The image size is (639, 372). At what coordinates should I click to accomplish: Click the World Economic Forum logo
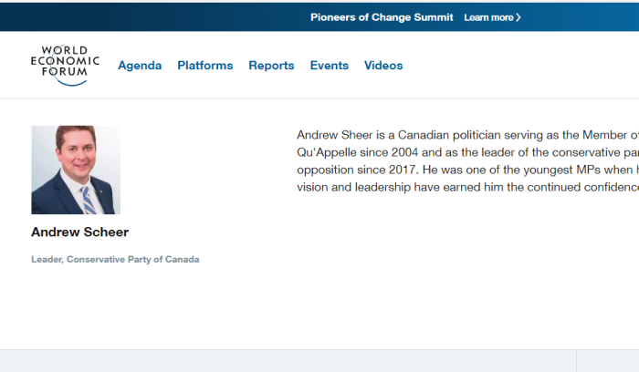[x=65, y=65]
